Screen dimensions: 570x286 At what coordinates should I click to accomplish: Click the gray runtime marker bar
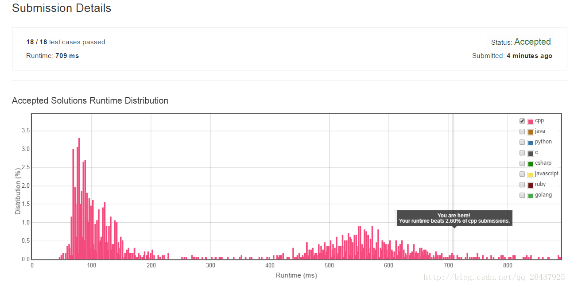click(x=453, y=186)
